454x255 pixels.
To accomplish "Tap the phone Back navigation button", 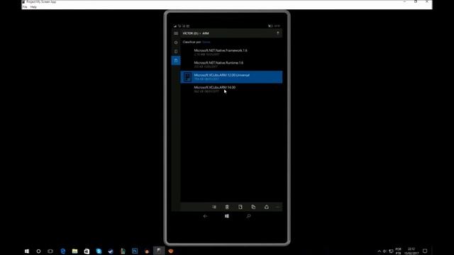I will [205, 216].
